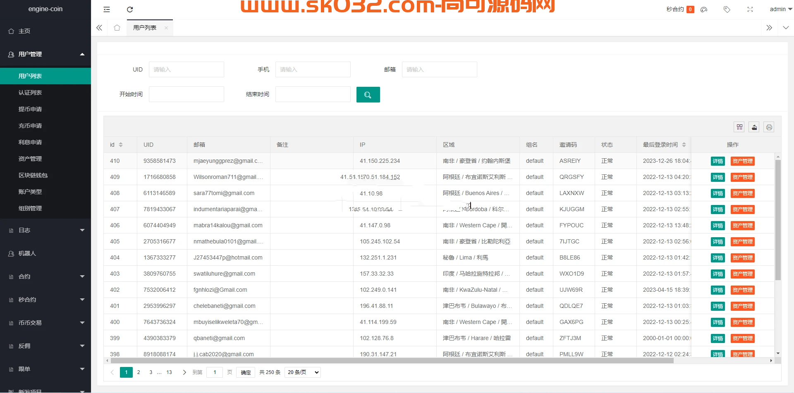Click the UID search input field

[x=187, y=69]
